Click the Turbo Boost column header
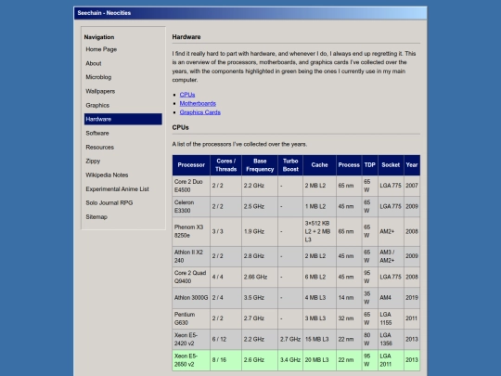The width and height of the screenshot is (501, 376). (290, 165)
